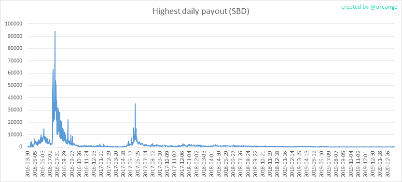
Task: Click the x-axis date '2018-06-27'
Action: [x=234, y=164]
